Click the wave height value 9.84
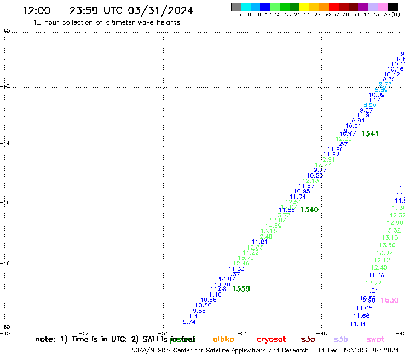 [x=358, y=120]
